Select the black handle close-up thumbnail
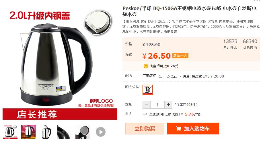 point(64,132)
